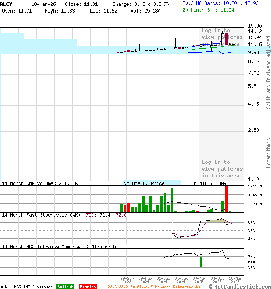The width and height of the screenshot is (271, 289).
Task: Click the MONTHLY CHART label
Action: pos(211,183)
